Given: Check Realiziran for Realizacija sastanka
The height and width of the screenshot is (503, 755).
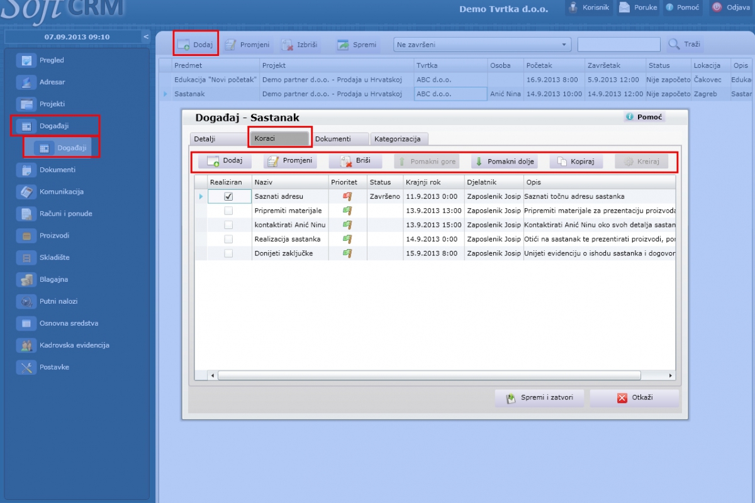Looking at the screenshot, I should [x=228, y=239].
